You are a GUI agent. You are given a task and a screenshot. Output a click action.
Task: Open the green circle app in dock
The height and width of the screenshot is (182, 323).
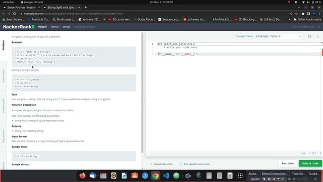[176, 175]
